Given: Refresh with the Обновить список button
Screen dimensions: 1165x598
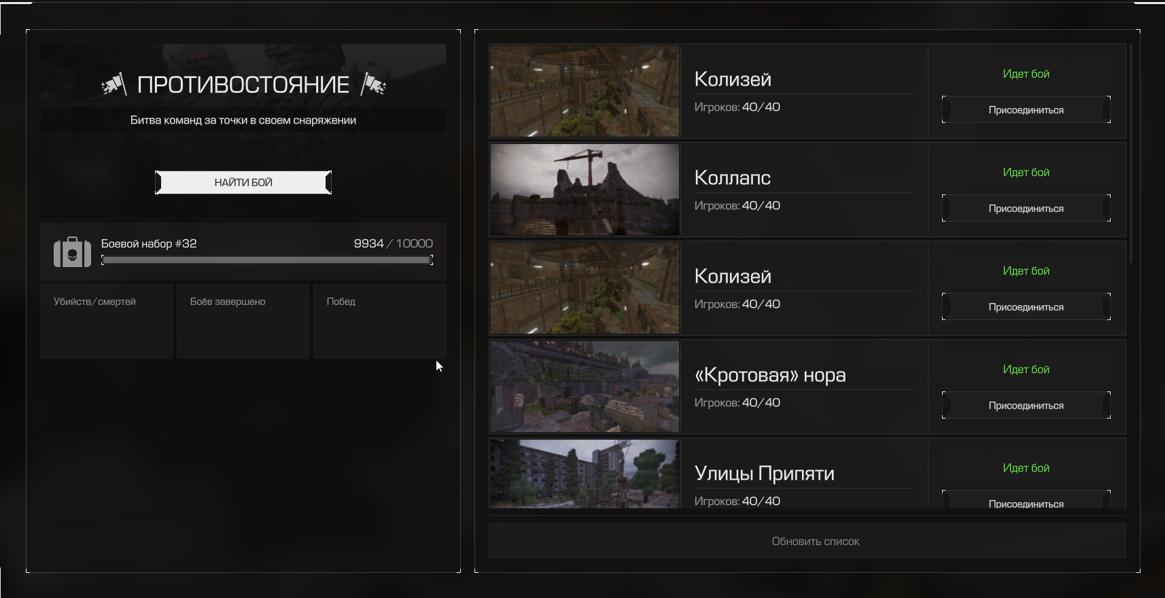Looking at the screenshot, I should click(807, 541).
